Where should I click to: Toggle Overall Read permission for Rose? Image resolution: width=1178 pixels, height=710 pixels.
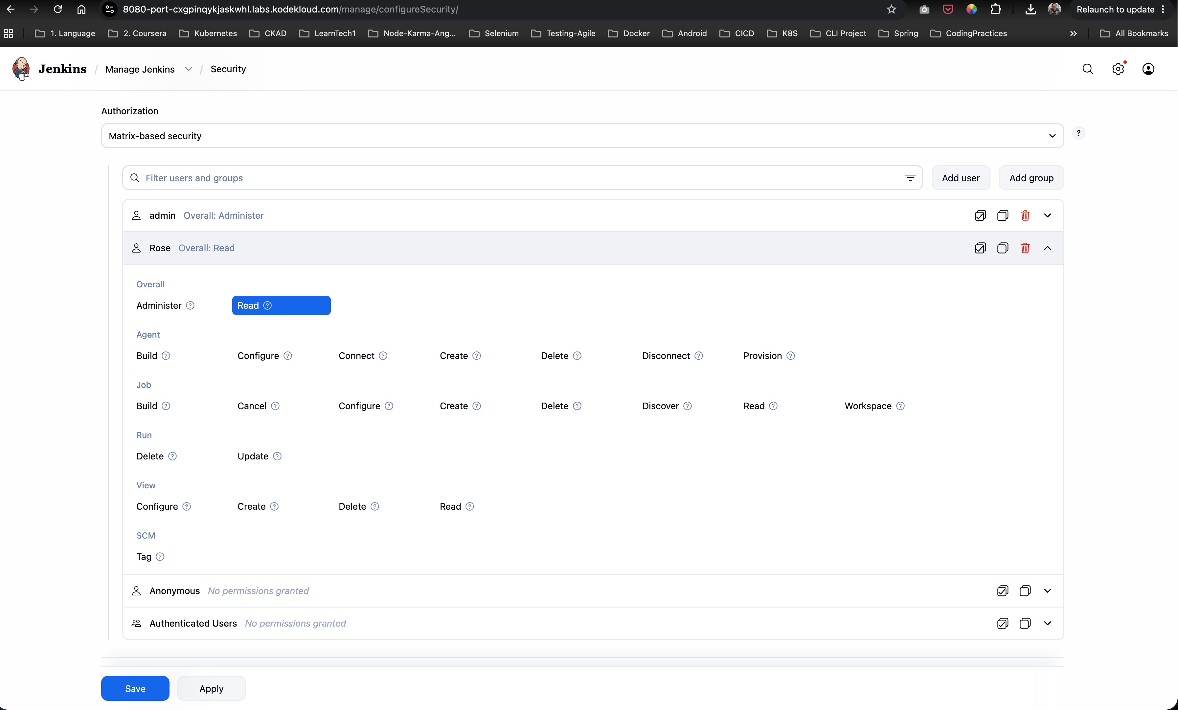coord(281,306)
